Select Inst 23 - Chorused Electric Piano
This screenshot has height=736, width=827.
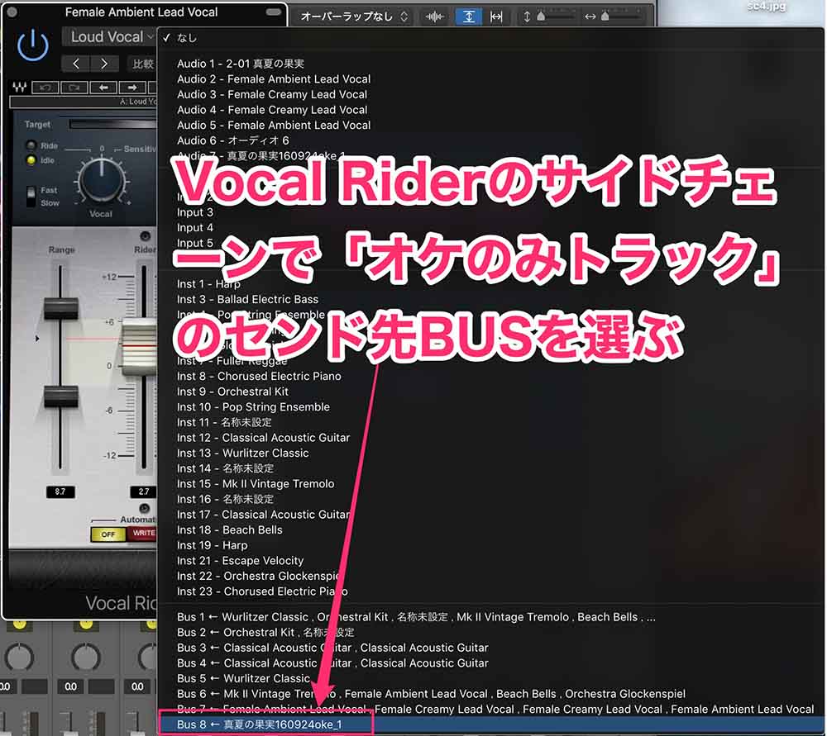pos(490,591)
